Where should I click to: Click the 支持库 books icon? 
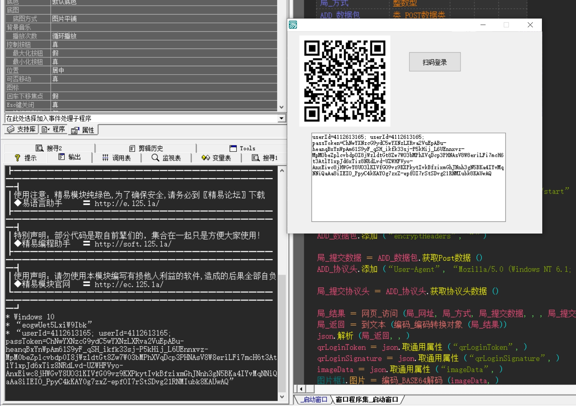pos(11,129)
